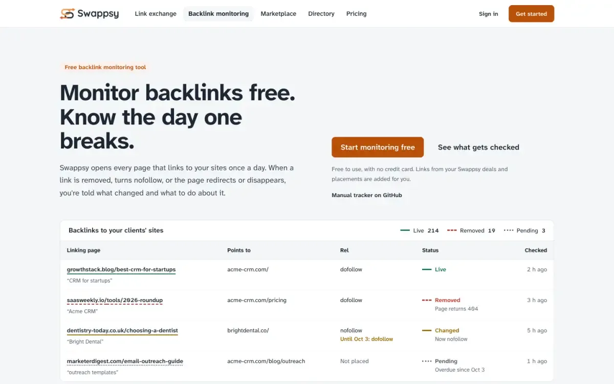The width and height of the screenshot is (614, 384).
Task: Click the acme-crm.com/pricing cell
Action: 257,300
